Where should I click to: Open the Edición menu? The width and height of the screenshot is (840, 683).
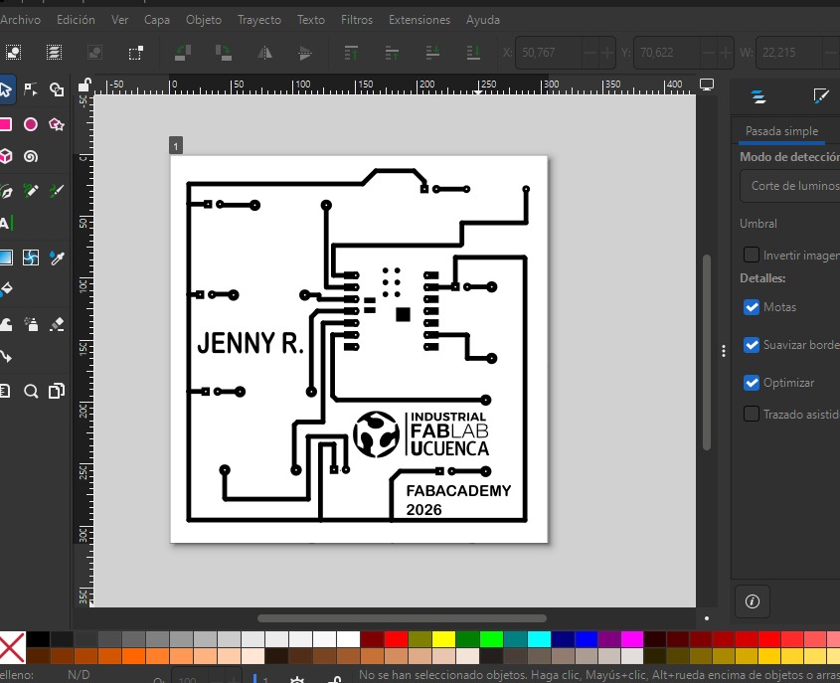coord(77,20)
